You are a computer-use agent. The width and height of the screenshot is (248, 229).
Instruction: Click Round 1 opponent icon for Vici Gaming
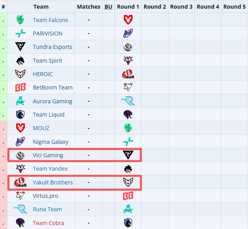128,155
